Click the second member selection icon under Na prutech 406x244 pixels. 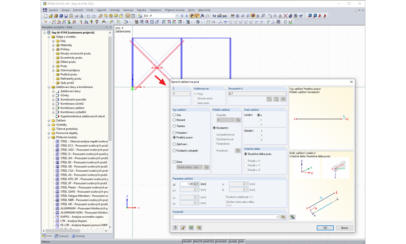click(x=276, y=99)
